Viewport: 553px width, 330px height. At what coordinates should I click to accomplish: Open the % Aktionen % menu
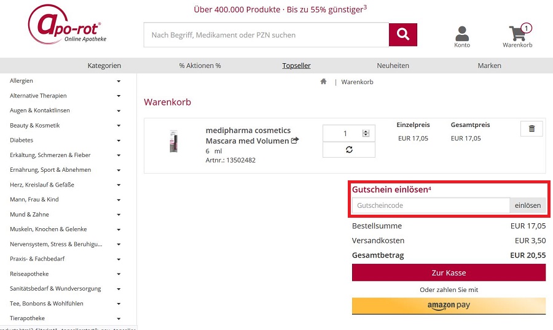[200, 66]
